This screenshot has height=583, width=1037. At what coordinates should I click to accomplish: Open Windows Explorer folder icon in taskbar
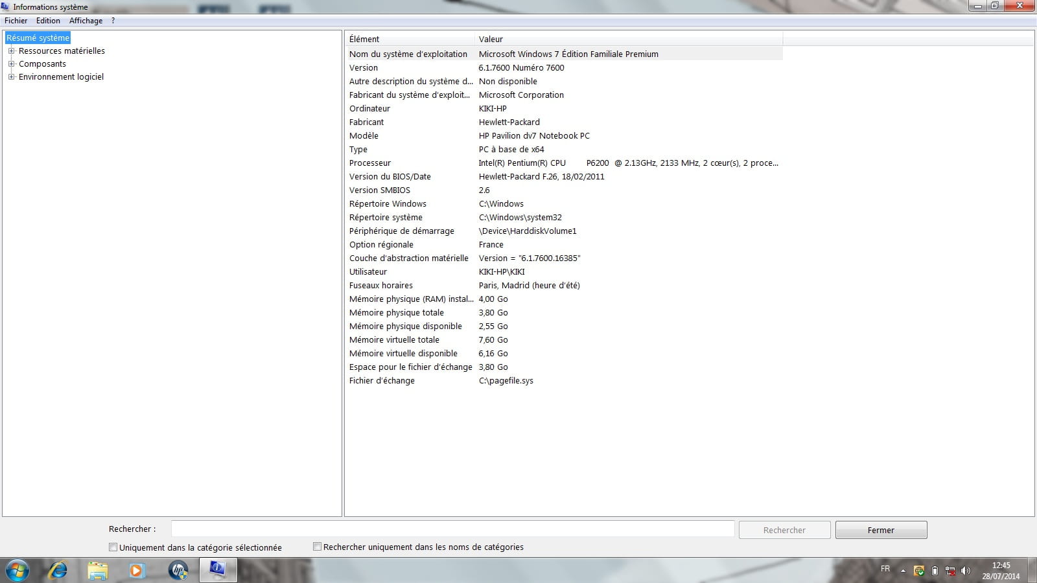[x=98, y=570]
